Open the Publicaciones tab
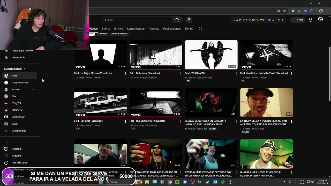 [172, 29]
